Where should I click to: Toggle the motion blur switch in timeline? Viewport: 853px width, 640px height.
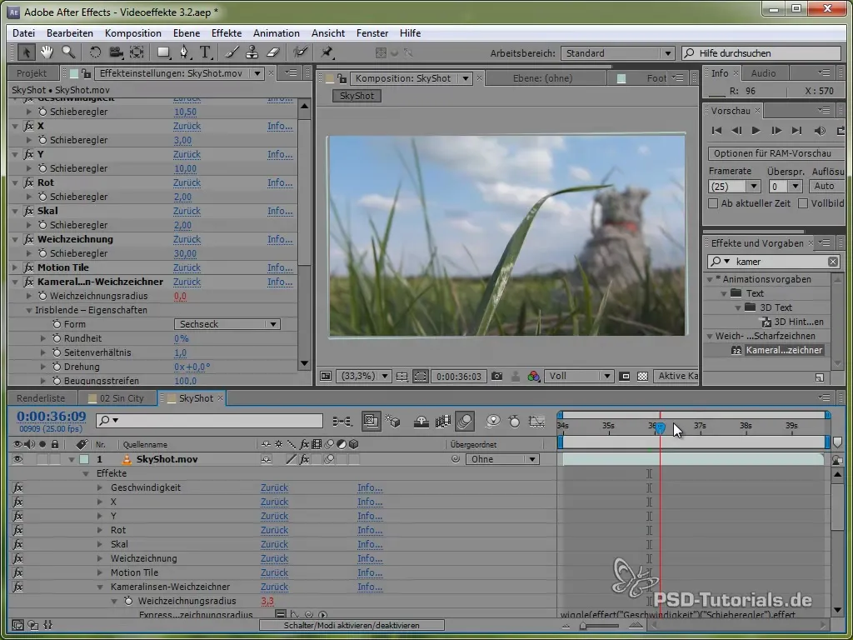(x=465, y=421)
